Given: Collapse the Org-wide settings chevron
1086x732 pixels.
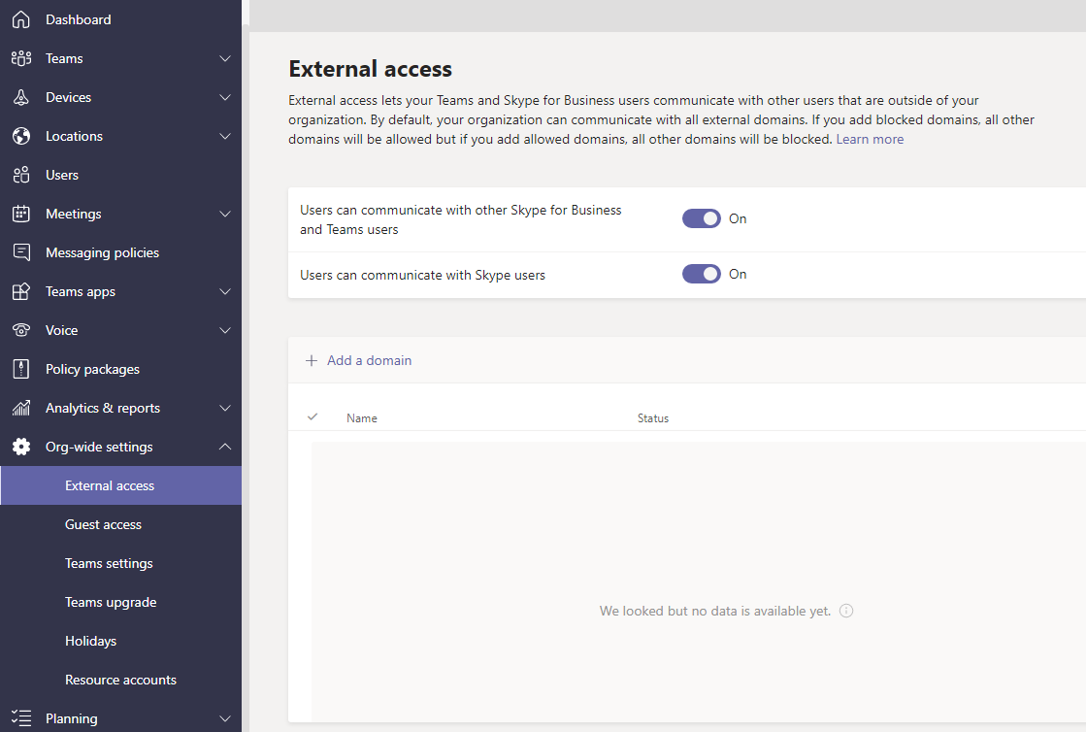Looking at the screenshot, I should (225, 447).
